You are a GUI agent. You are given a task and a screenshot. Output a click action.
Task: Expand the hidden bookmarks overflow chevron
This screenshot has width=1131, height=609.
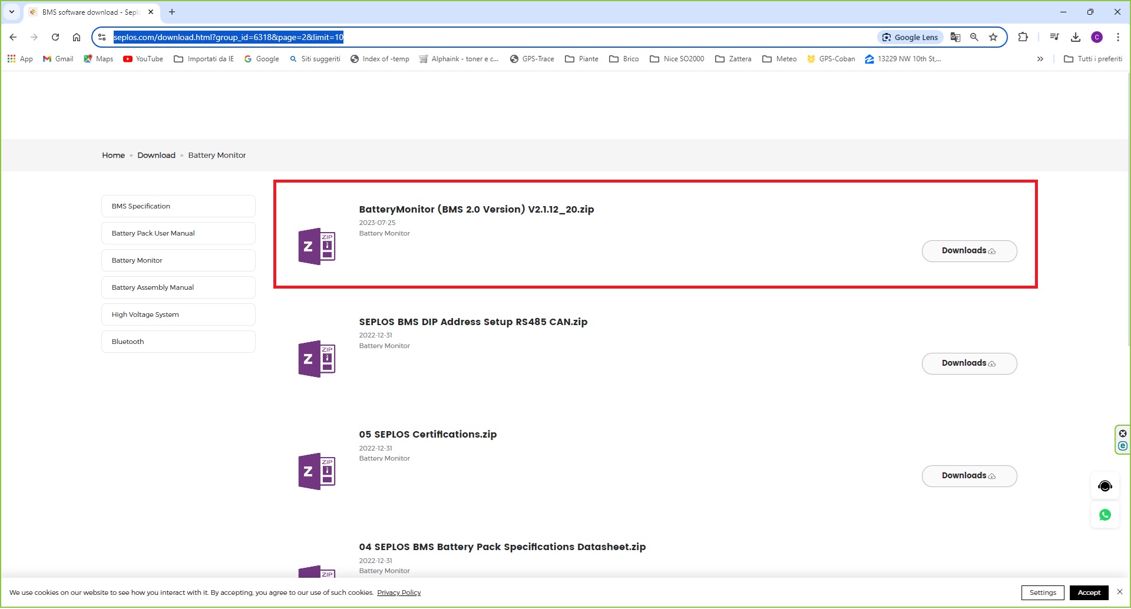(x=1040, y=59)
